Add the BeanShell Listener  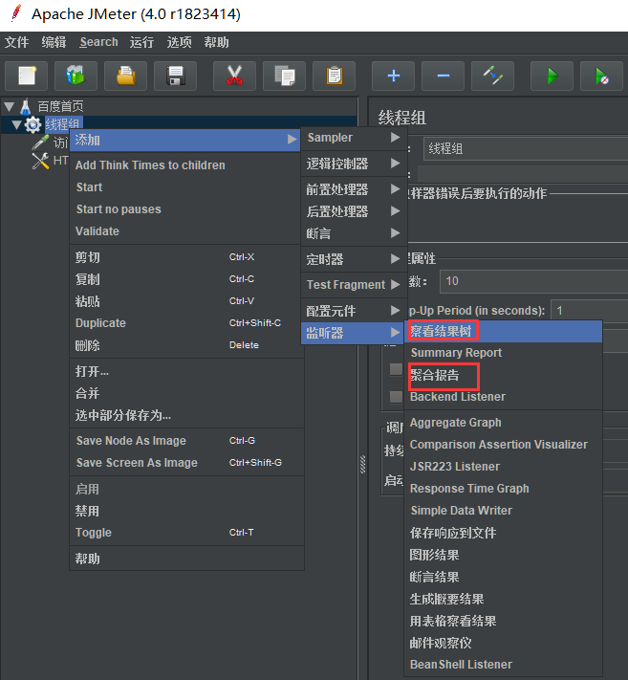[503, 665]
